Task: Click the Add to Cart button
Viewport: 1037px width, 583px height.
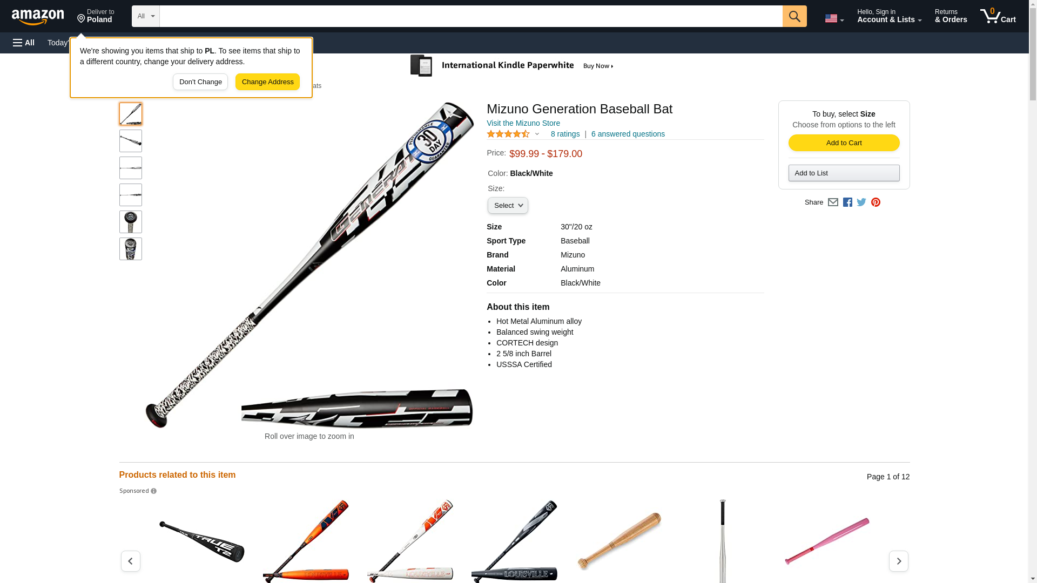Action: click(844, 143)
